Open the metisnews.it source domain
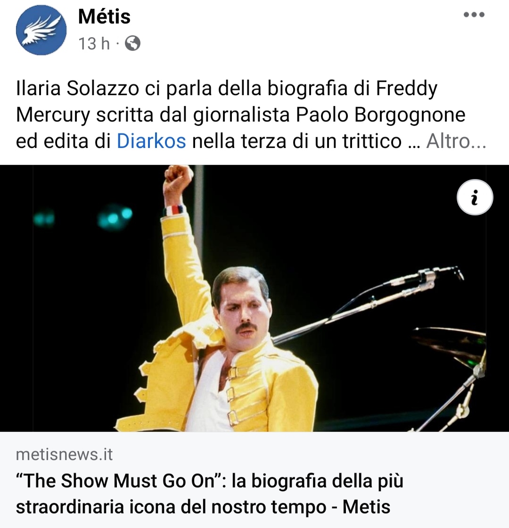 [x=64, y=454]
